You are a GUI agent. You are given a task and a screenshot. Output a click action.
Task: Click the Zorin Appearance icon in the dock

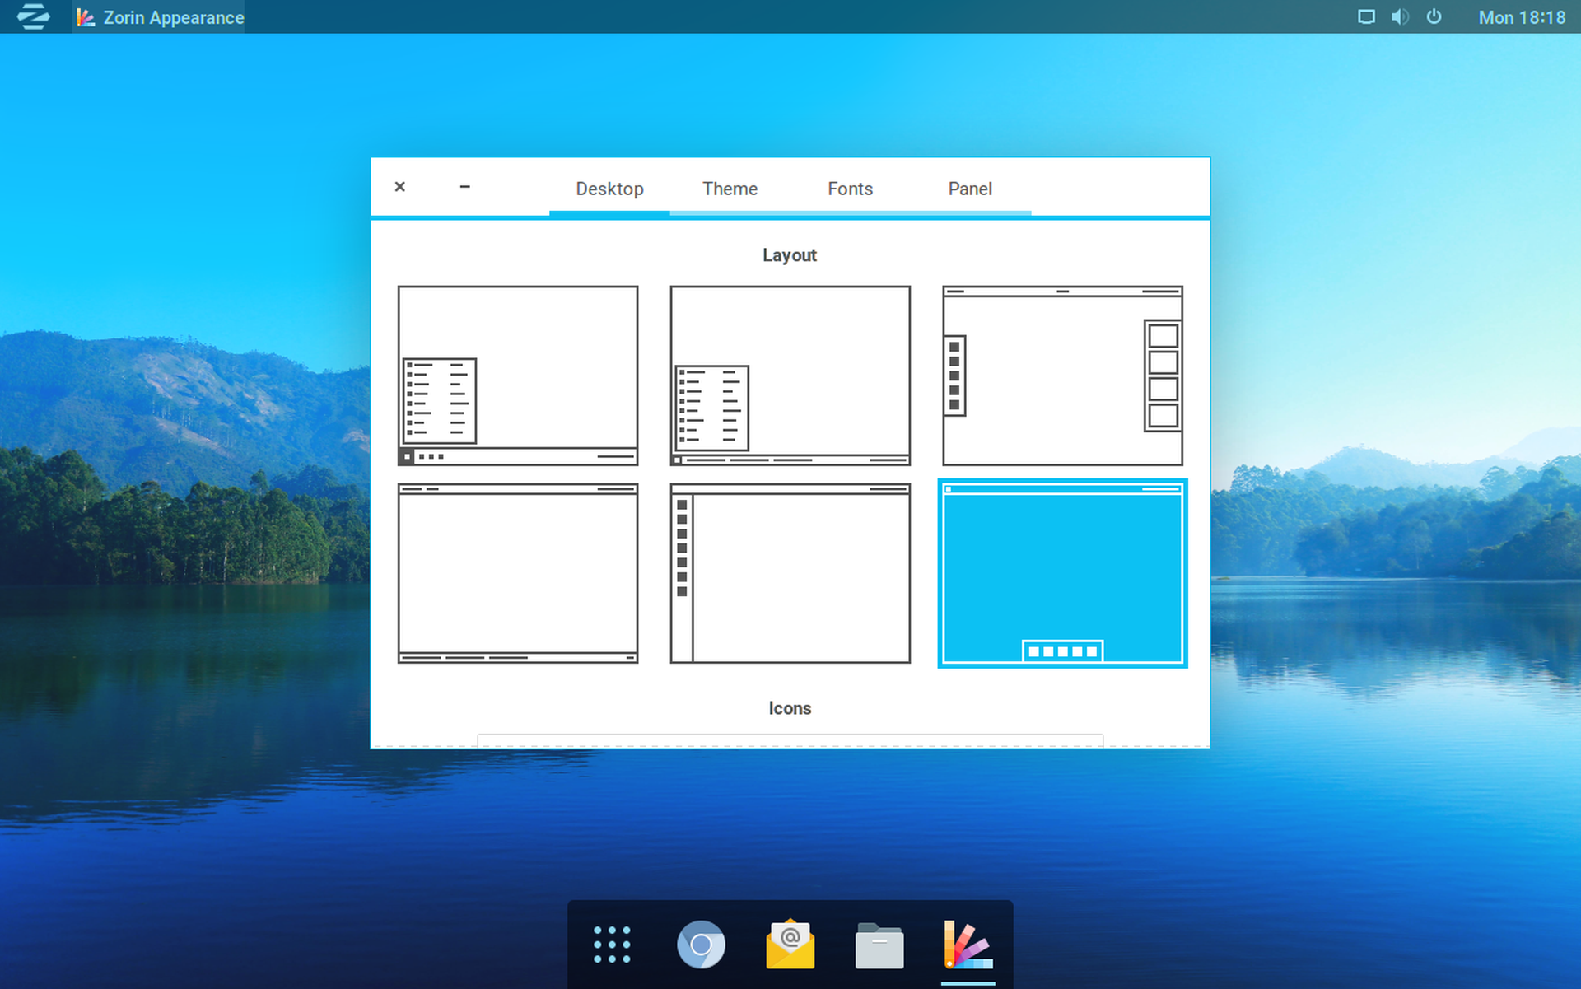click(x=968, y=945)
